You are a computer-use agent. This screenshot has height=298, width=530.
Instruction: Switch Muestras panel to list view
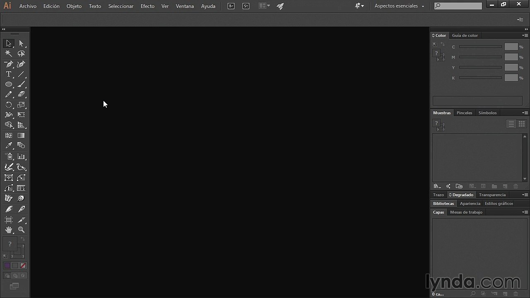click(x=511, y=124)
